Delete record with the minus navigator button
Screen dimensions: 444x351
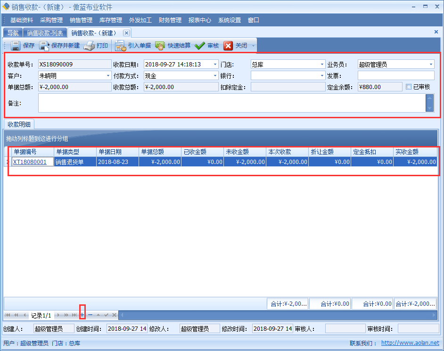tap(90, 315)
